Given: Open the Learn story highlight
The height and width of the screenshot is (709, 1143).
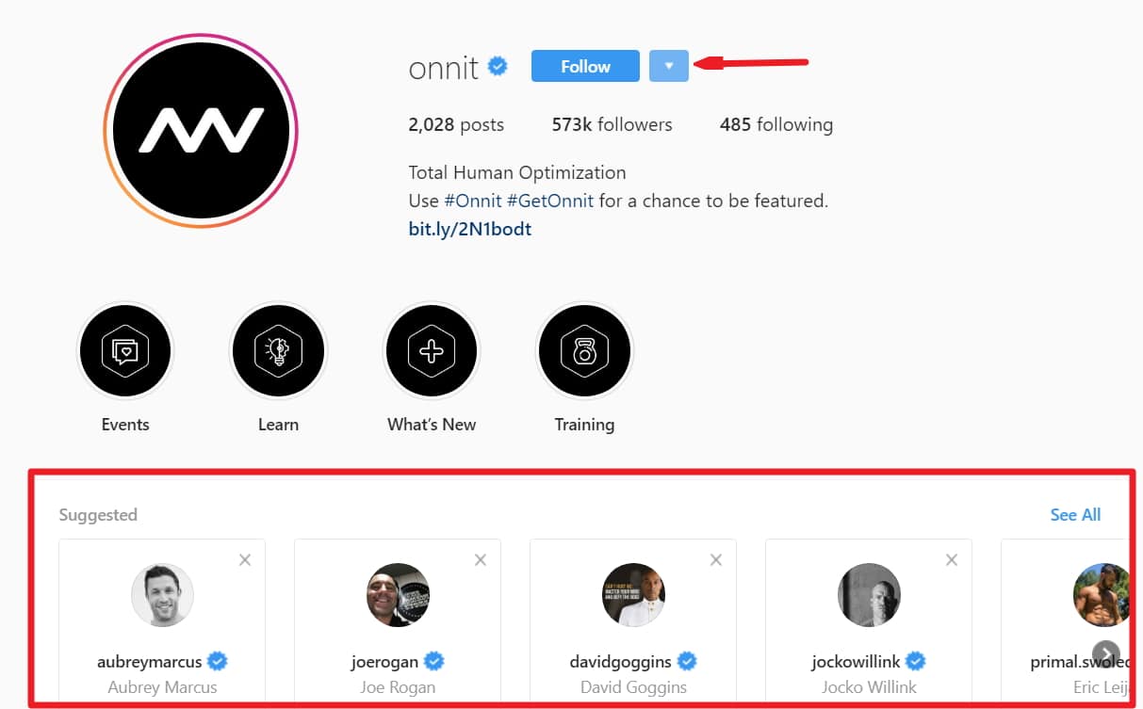Looking at the screenshot, I should tap(278, 351).
